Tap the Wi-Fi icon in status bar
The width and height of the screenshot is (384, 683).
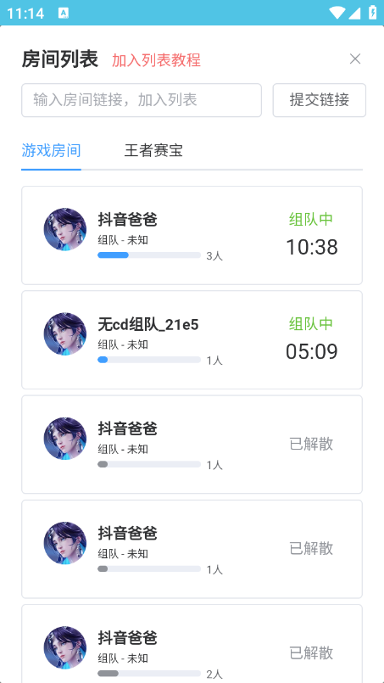(x=337, y=13)
